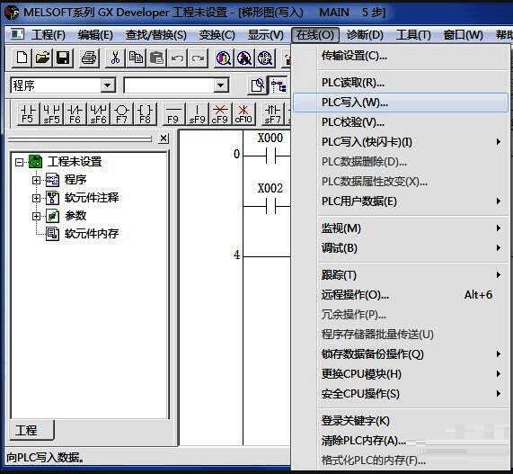The width and height of the screenshot is (513, 474).
Task: Open the 诊断(D) menu
Action: [365, 35]
